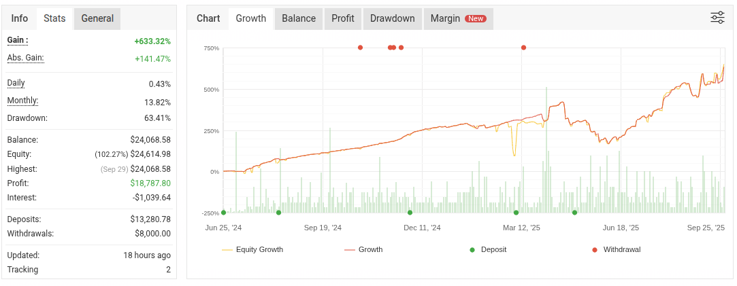Toggle the Growth legend series line
Viewport: 737px width, 286px height.
point(370,249)
